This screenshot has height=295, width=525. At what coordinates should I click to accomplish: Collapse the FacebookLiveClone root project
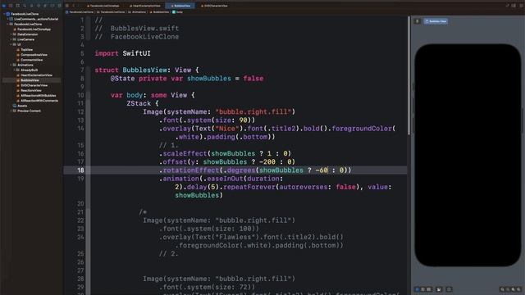tap(4, 14)
